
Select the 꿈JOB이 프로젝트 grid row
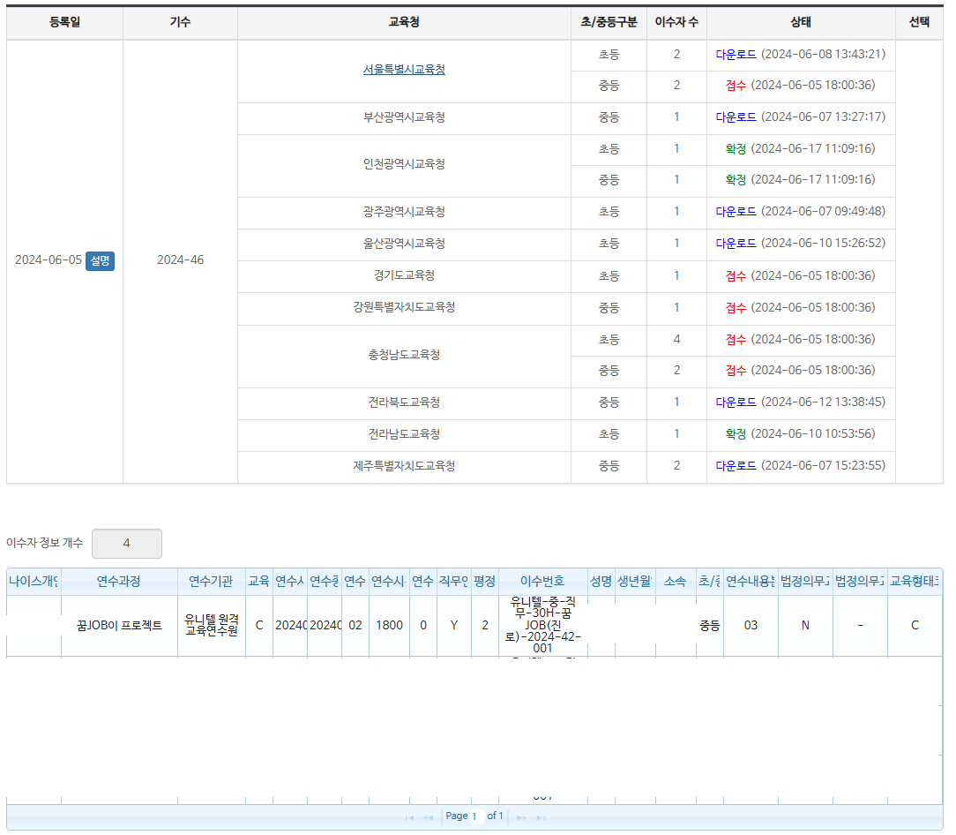119,626
